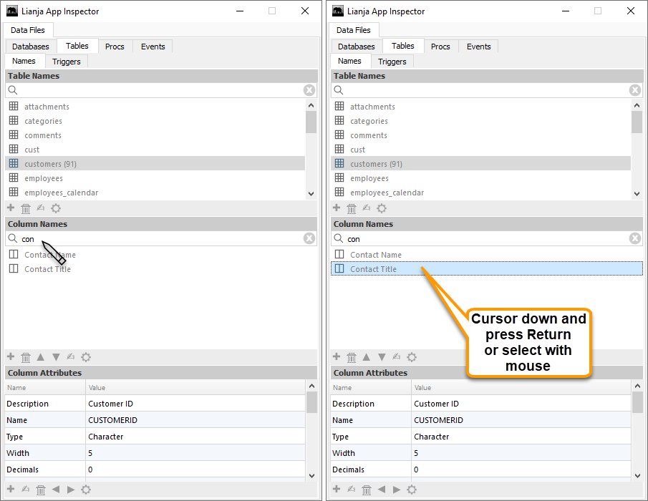This screenshot has width=648, height=501.
Task: Open the Procs tab in left window
Action: 115,47
